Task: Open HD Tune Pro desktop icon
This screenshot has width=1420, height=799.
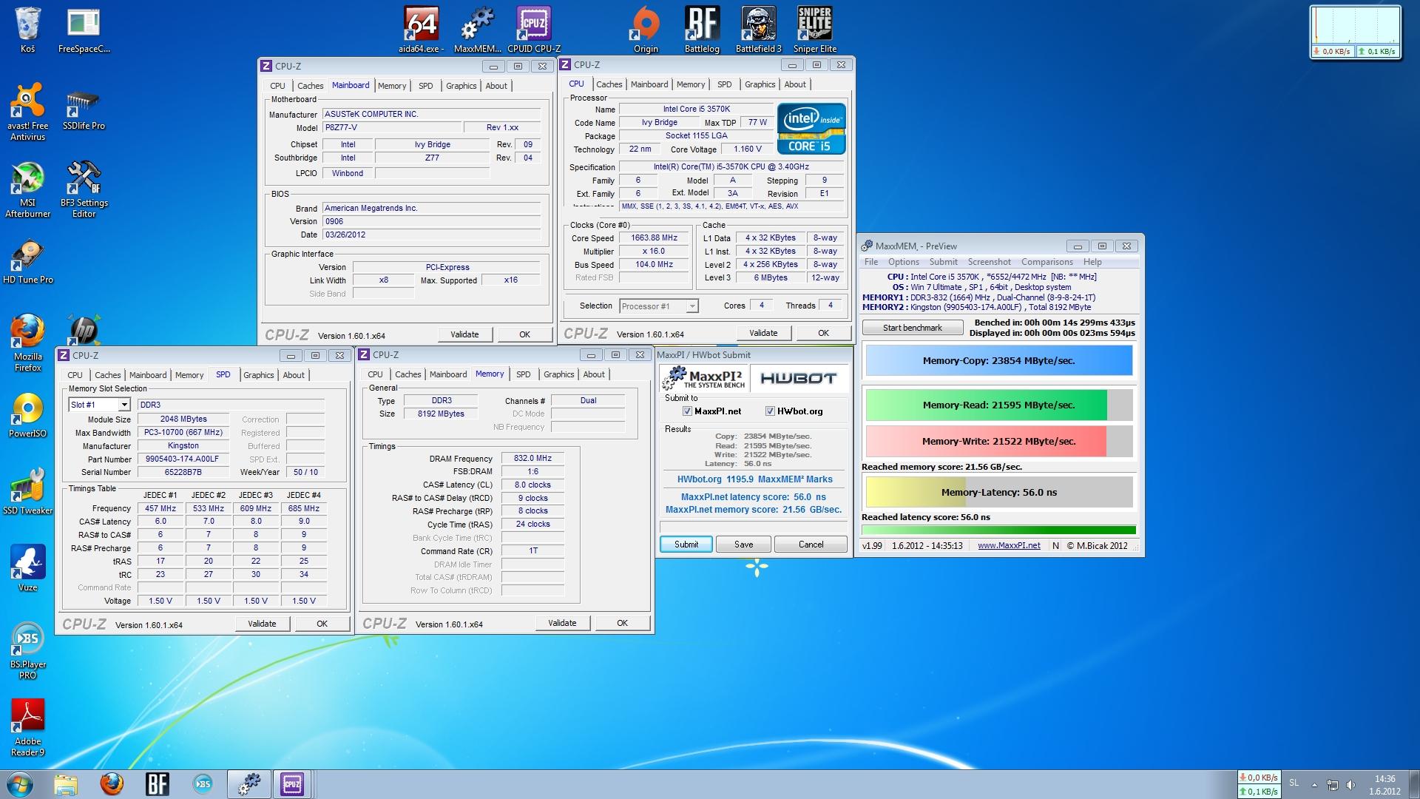Action: (27, 262)
